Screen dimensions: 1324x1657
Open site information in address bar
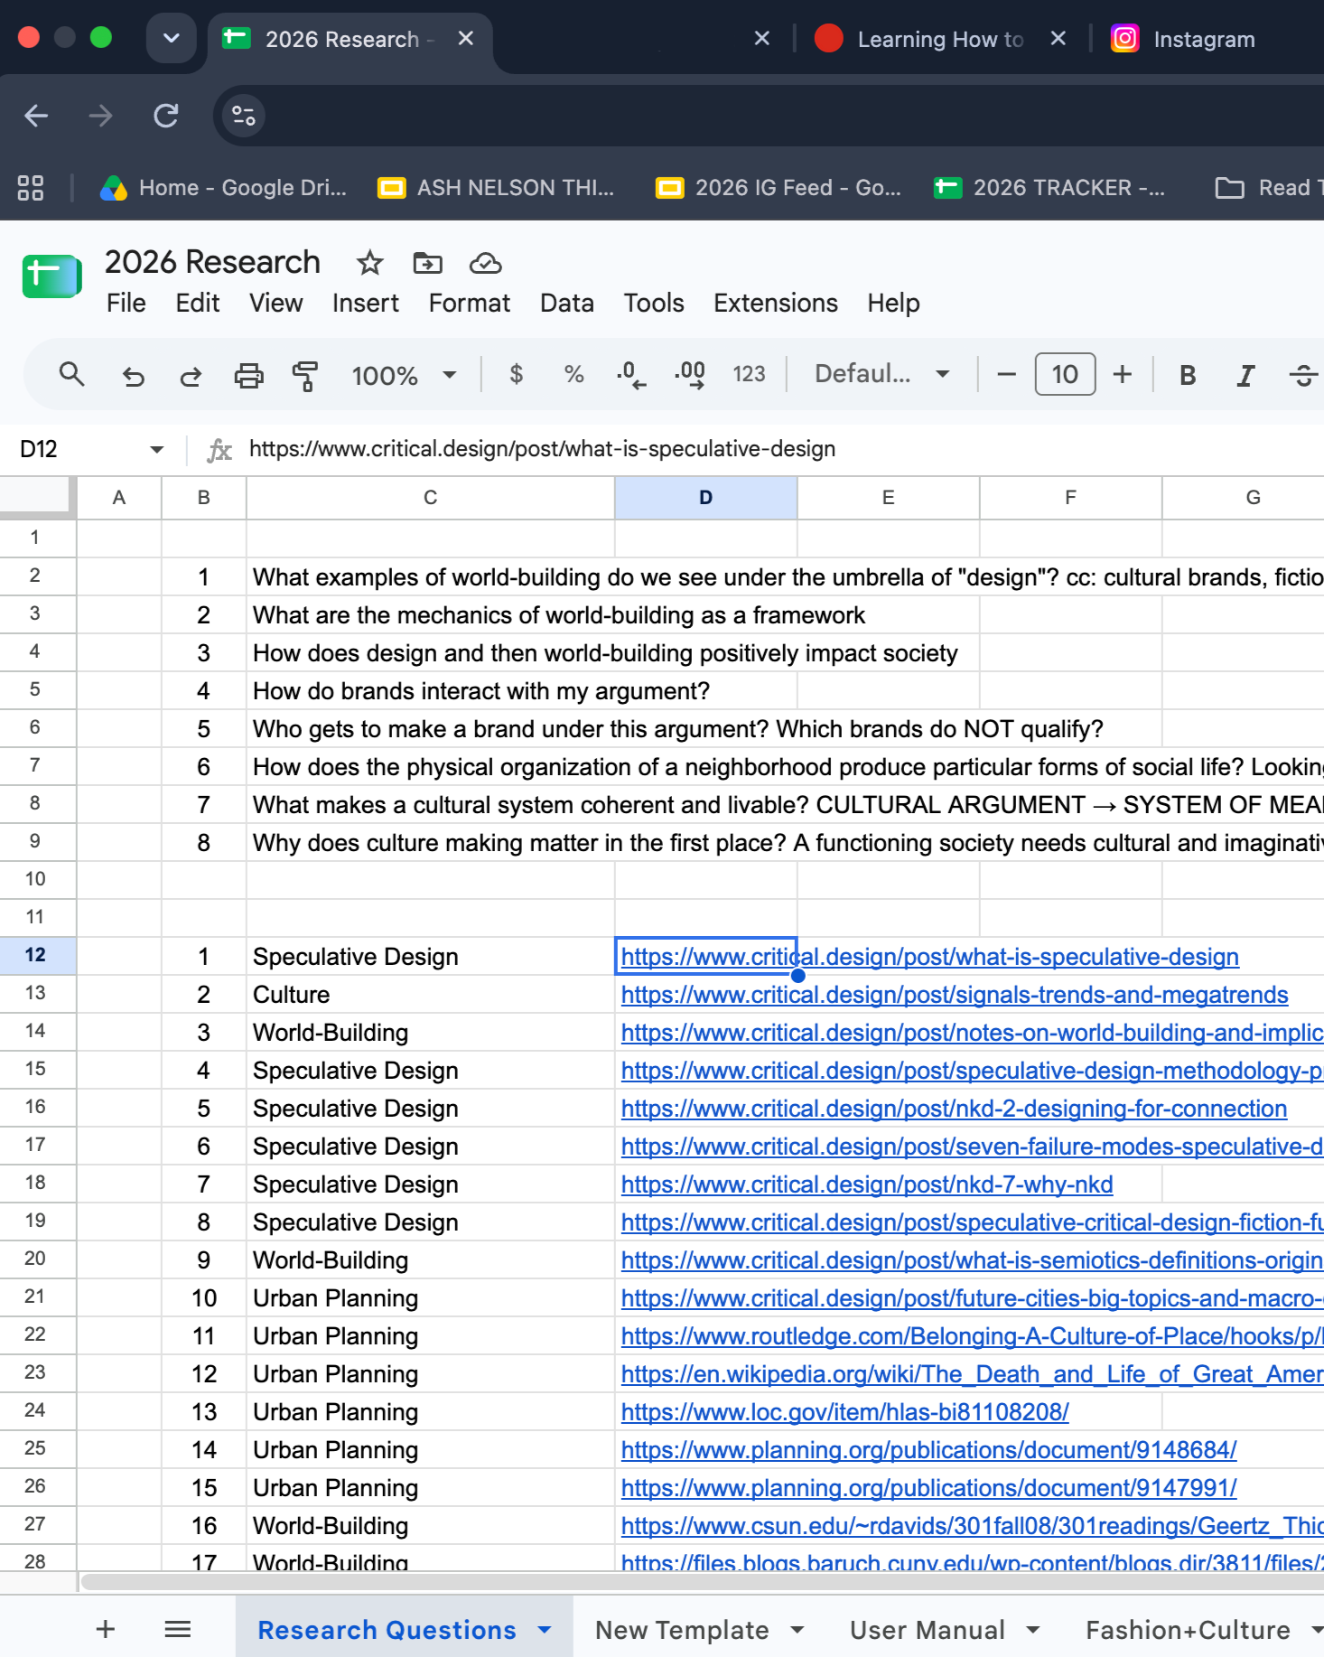point(244,116)
